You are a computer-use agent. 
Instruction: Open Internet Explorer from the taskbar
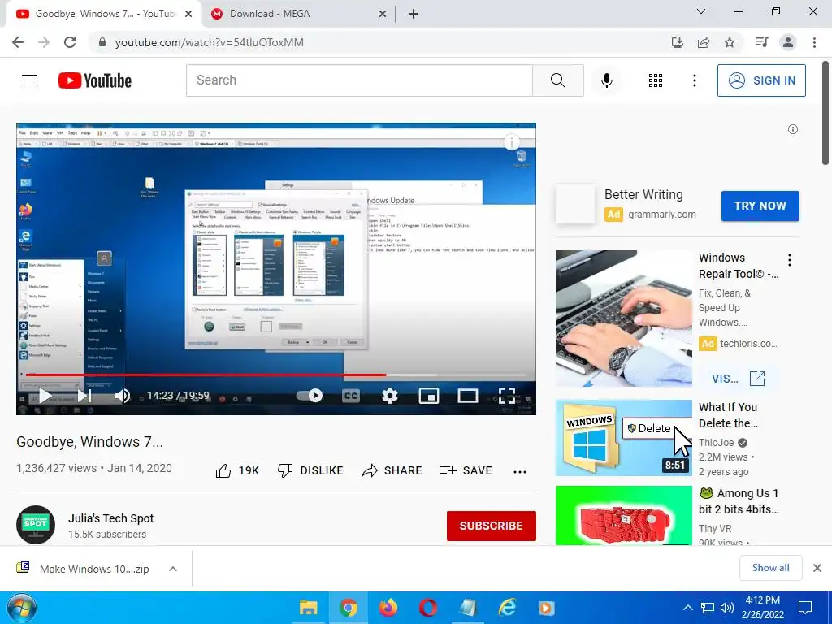[507, 608]
